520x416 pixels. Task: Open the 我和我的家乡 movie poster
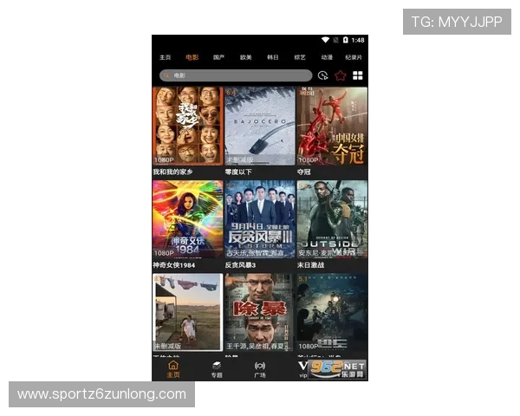click(x=187, y=126)
